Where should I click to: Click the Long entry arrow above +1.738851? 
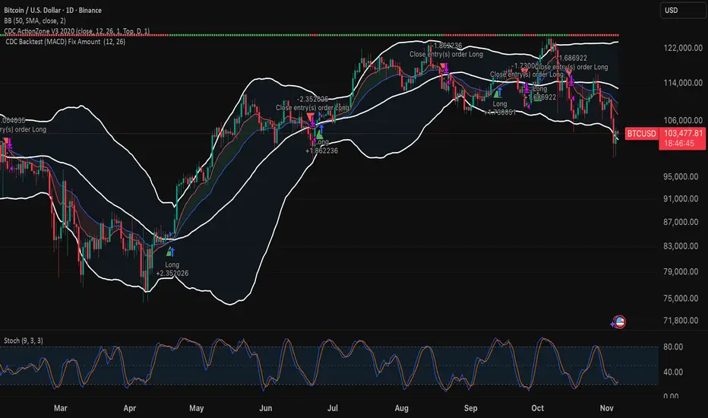point(498,93)
